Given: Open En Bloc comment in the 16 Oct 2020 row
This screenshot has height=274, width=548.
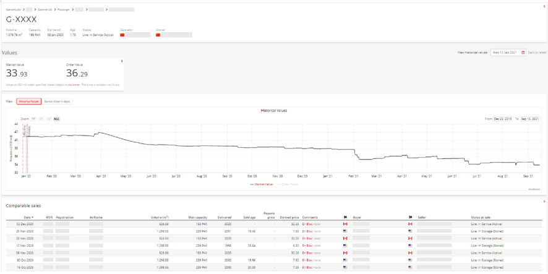Looking at the screenshot, I should click(x=307, y=267).
